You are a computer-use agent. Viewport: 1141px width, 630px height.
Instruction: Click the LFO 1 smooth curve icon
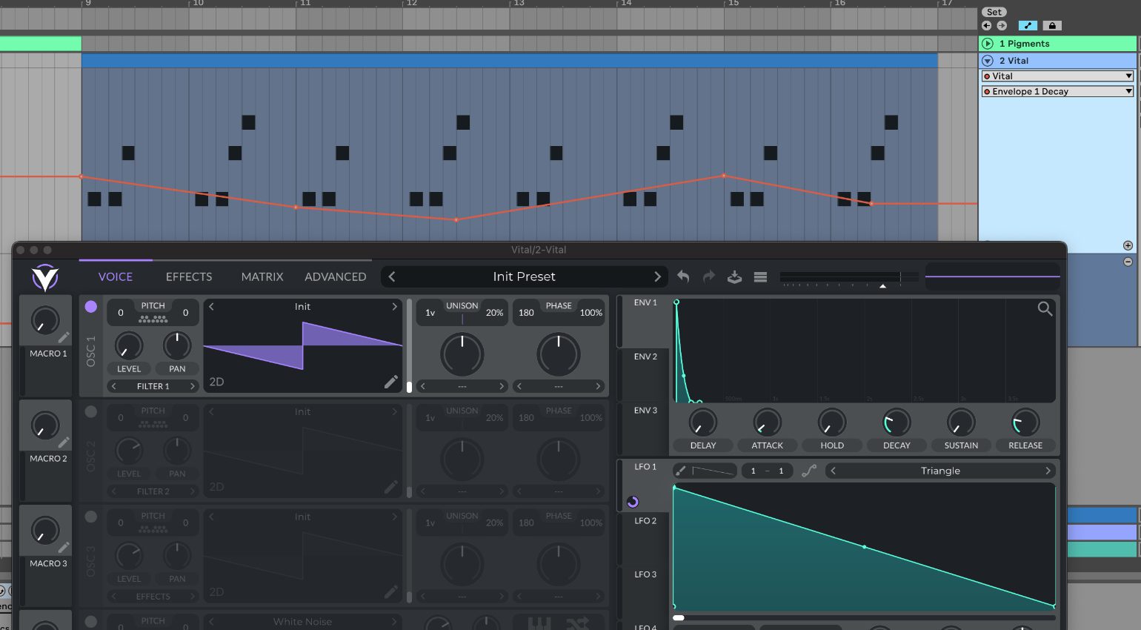pos(809,471)
